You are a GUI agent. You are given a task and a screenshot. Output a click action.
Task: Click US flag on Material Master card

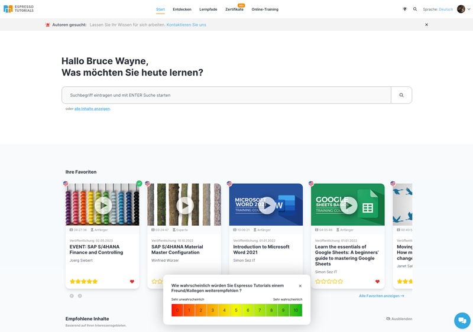point(147,183)
